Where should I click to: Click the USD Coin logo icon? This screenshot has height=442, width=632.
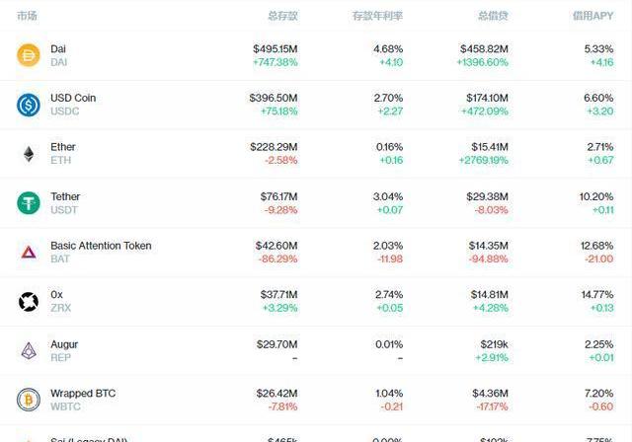click(28, 105)
